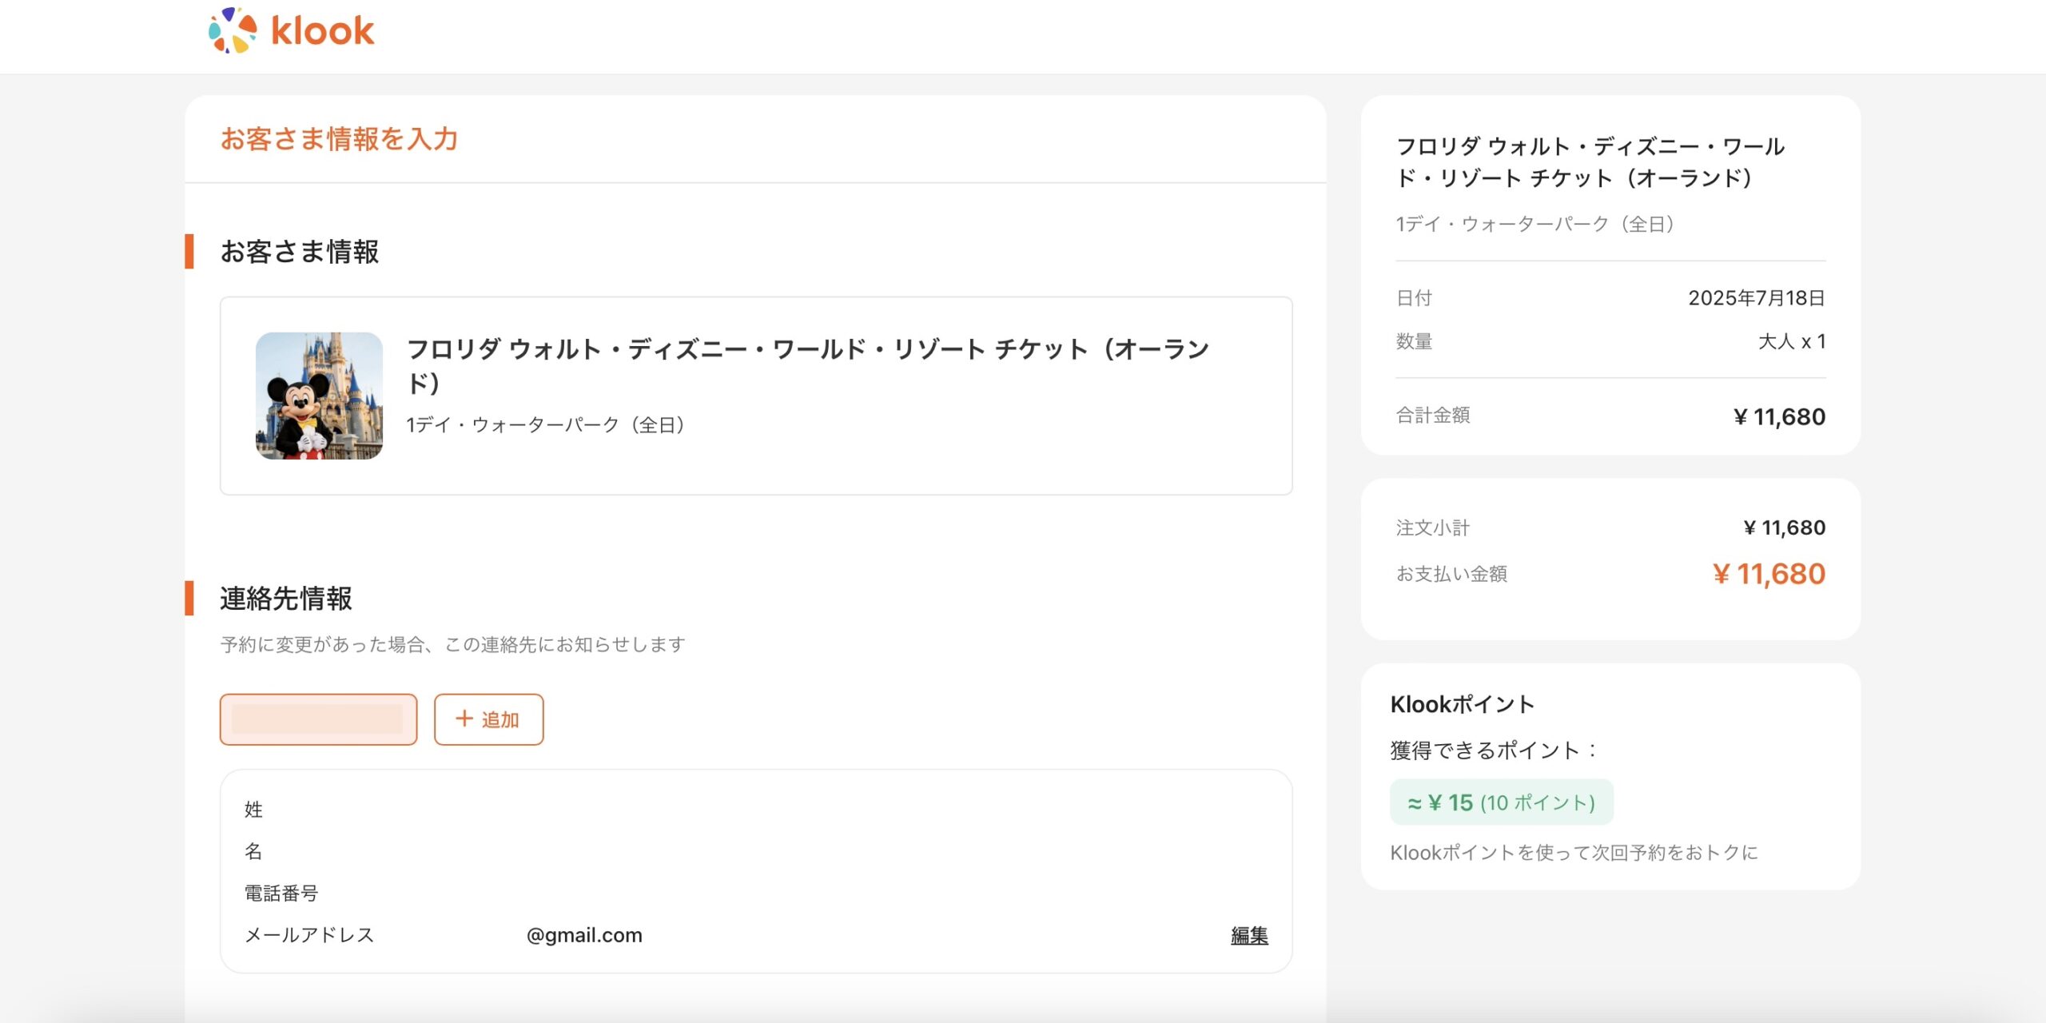
Task: Click the @gmail.com email value
Action: point(584,935)
